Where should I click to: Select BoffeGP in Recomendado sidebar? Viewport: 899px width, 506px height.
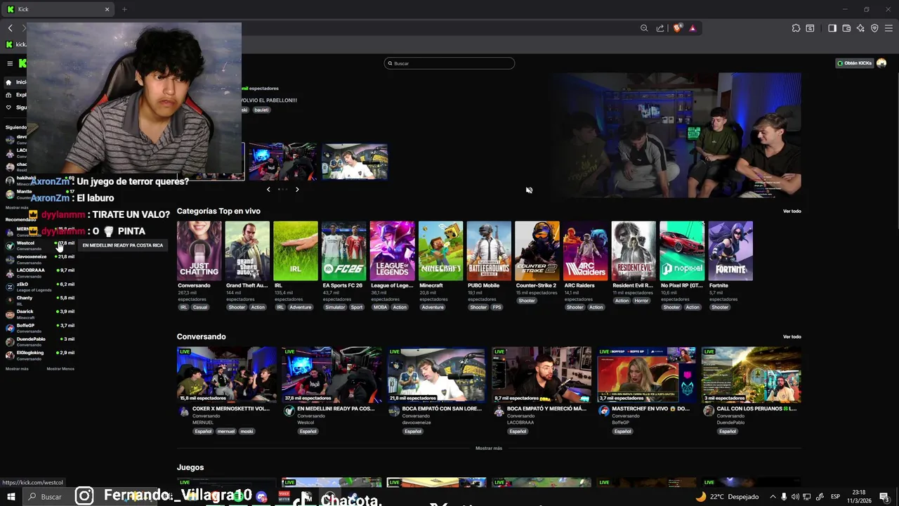(40, 328)
